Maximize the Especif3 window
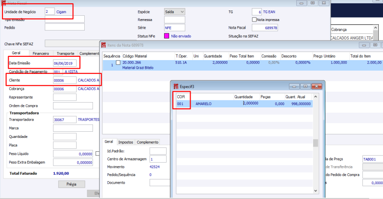The width and height of the screenshot is (383, 199). (x=305, y=86)
